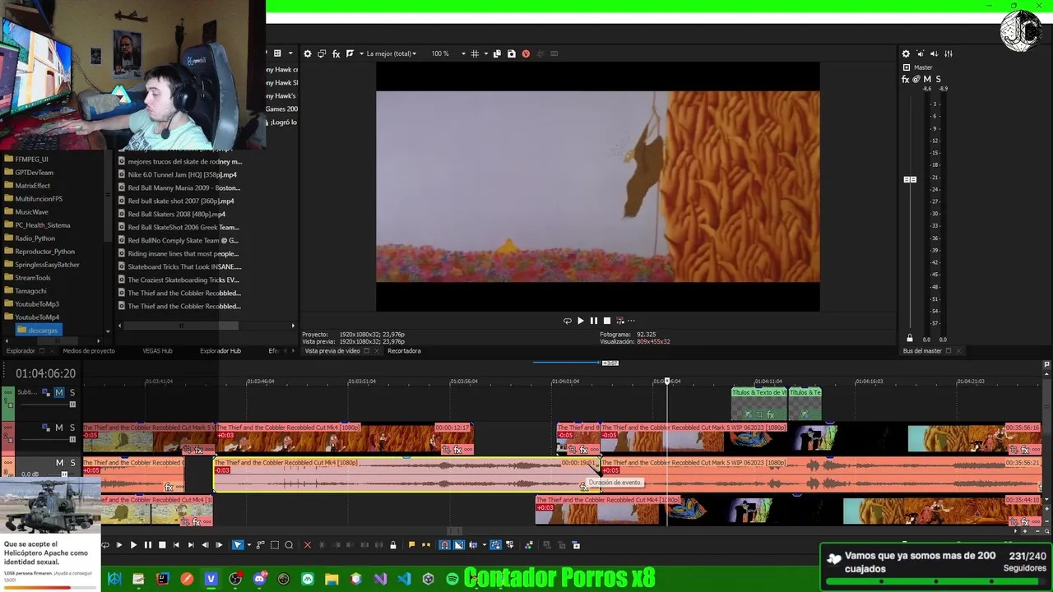The height and width of the screenshot is (592, 1053).
Task: Click the preview overlays grid icon
Action: [x=475, y=53]
